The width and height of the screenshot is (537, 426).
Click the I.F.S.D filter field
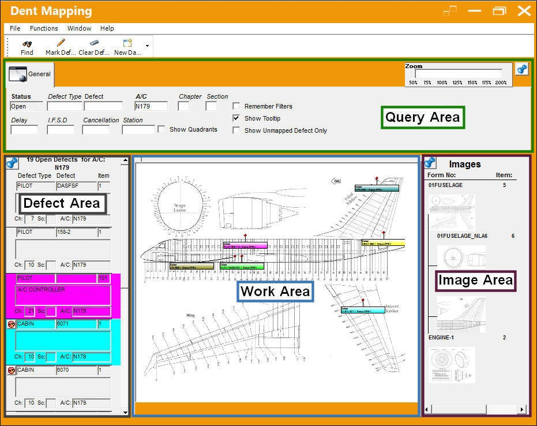pyautogui.click(x=61, y=130)
